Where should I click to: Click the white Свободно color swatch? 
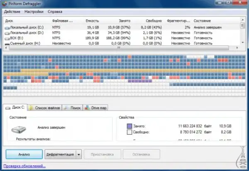(x=129, y=132)
